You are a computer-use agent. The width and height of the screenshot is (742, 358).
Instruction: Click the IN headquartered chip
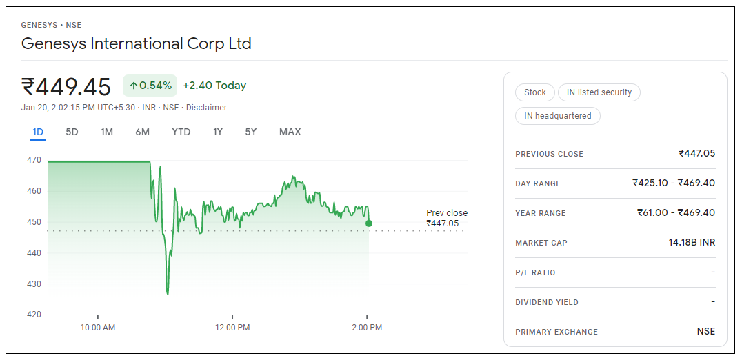click(557, 116)
